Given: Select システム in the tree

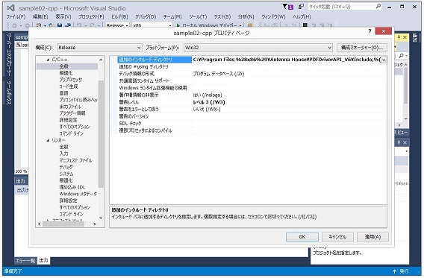Looking at the screenshot, I should [x=66, y=174].
